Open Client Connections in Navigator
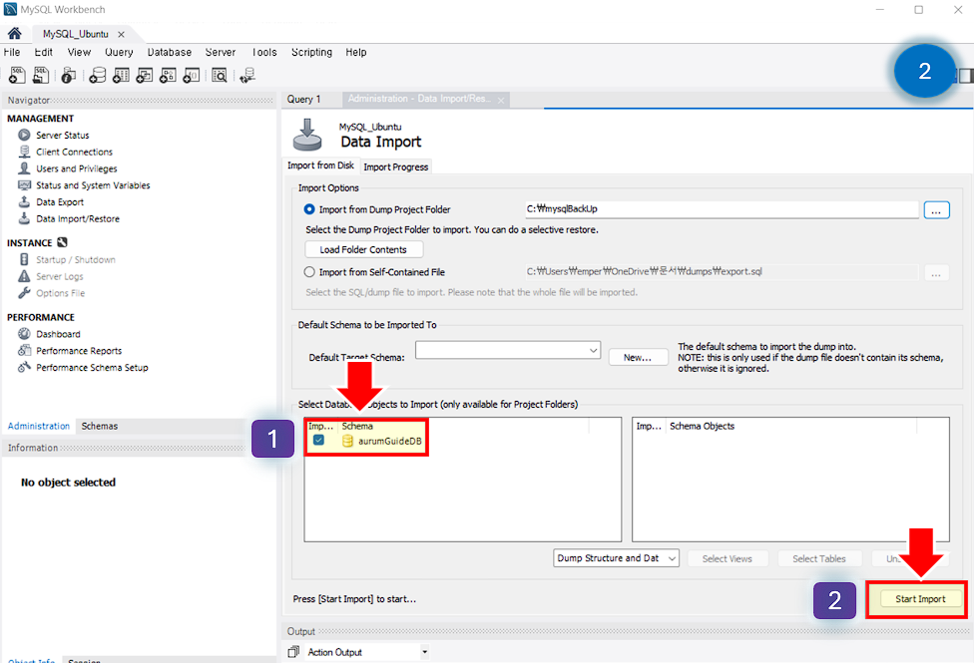The height and width of the screenshot is (663, 974). click(x=74, y=152)
